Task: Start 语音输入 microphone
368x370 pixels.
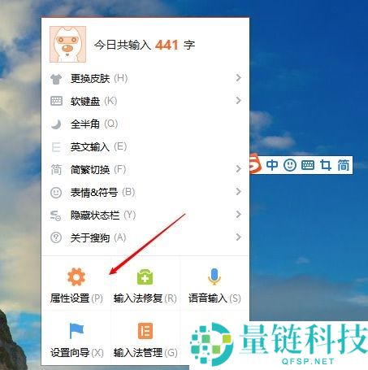Action: pyautogui.click(x=214, y=276)
